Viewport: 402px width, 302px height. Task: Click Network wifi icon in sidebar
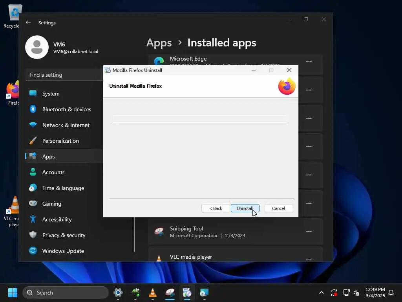click(x=33, y=125)
